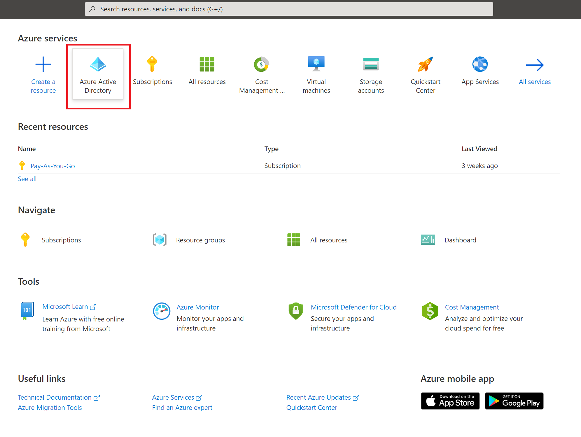Open the Azure Services useful link
Viewport: 581px width, 437px height.
tap(177, 397)
